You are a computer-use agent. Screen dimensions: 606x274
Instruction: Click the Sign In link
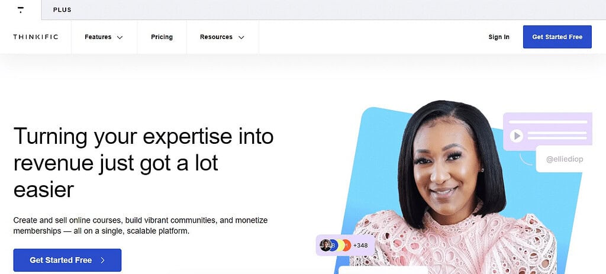499,37
